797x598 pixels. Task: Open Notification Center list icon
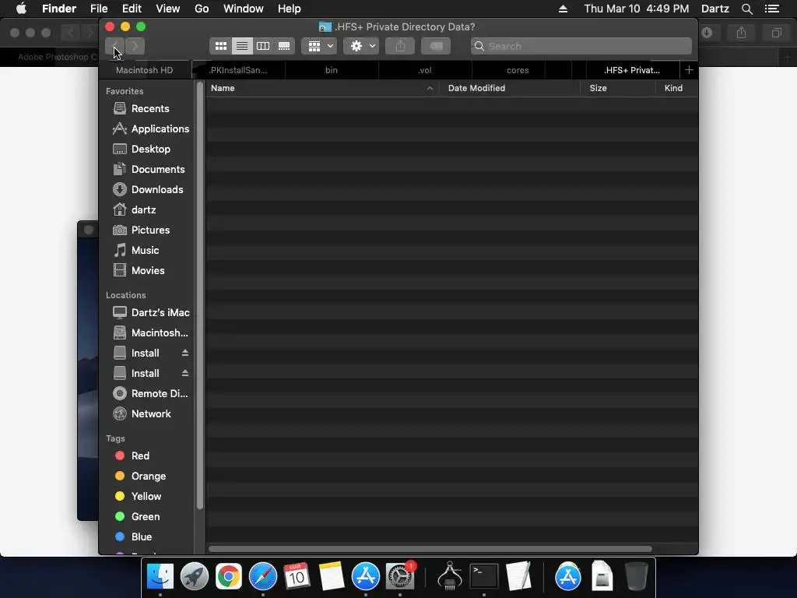(772, 9)
